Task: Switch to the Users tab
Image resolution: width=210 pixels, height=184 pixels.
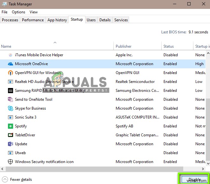Action: click(x=91, y=20)
